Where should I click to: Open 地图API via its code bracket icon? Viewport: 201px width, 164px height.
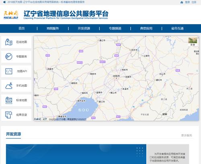pyautogui.click(x=9, y=71)
